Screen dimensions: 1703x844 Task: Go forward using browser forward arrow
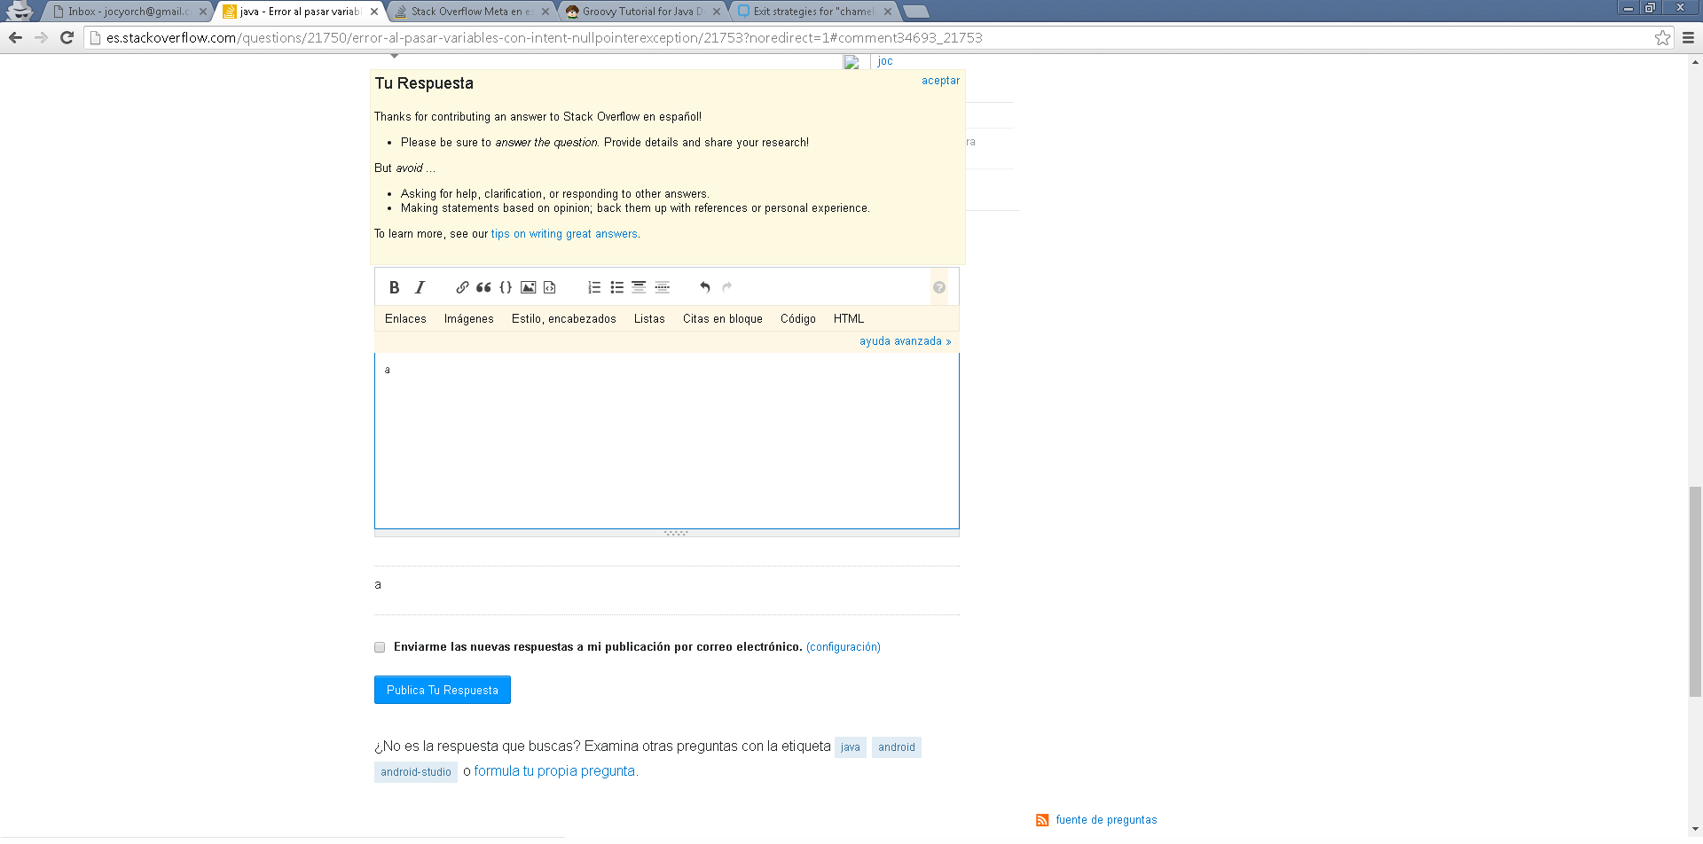(41, 37)
